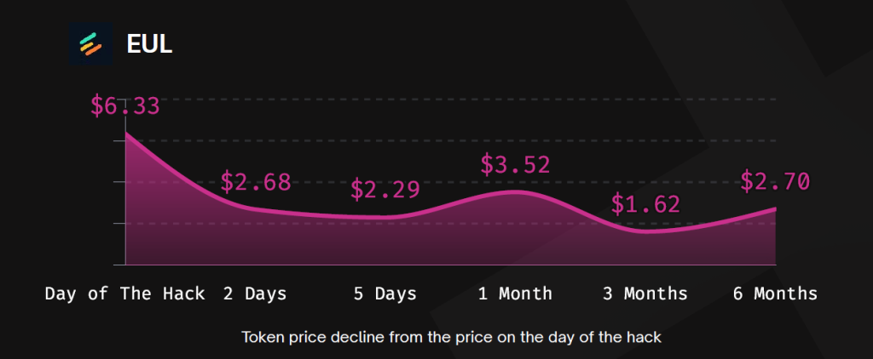Click the pink line's starting point at the left axis
The width and height of the screenshot is (873, 359).
(126, 134)
